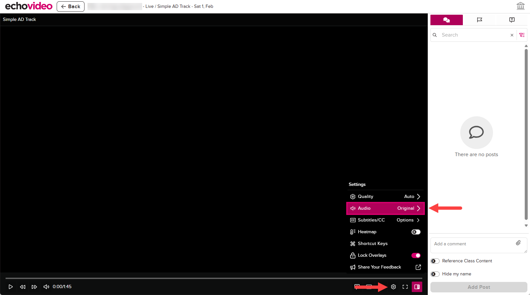Turn on the Heatmap toggle
This screenshot has height=295, width=530.
(416, 232)
